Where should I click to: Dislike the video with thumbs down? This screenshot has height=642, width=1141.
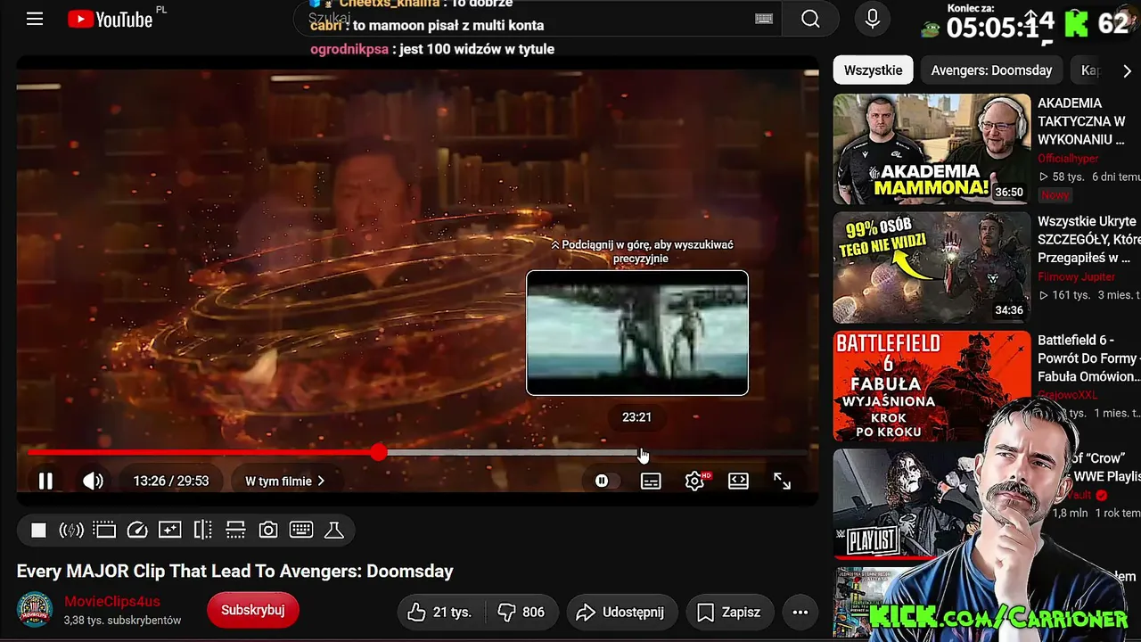521,612
